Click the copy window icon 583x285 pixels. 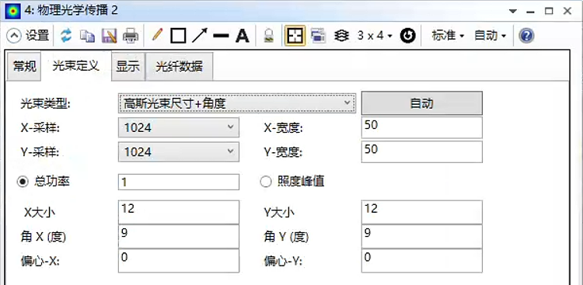coord(88,36)
